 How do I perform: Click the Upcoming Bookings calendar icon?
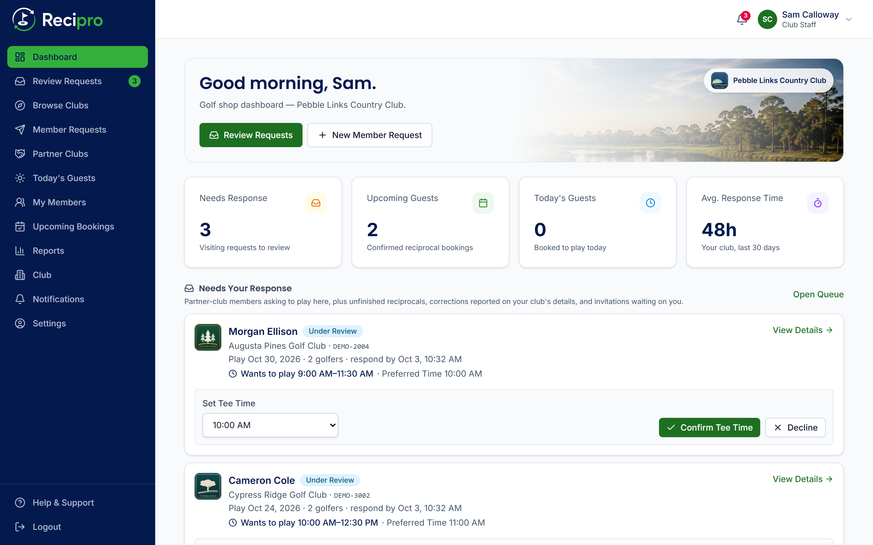(20, 226)
